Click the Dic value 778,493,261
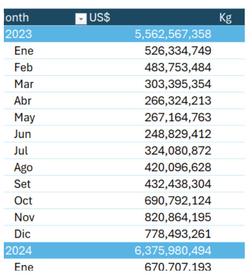 [178, 234]
